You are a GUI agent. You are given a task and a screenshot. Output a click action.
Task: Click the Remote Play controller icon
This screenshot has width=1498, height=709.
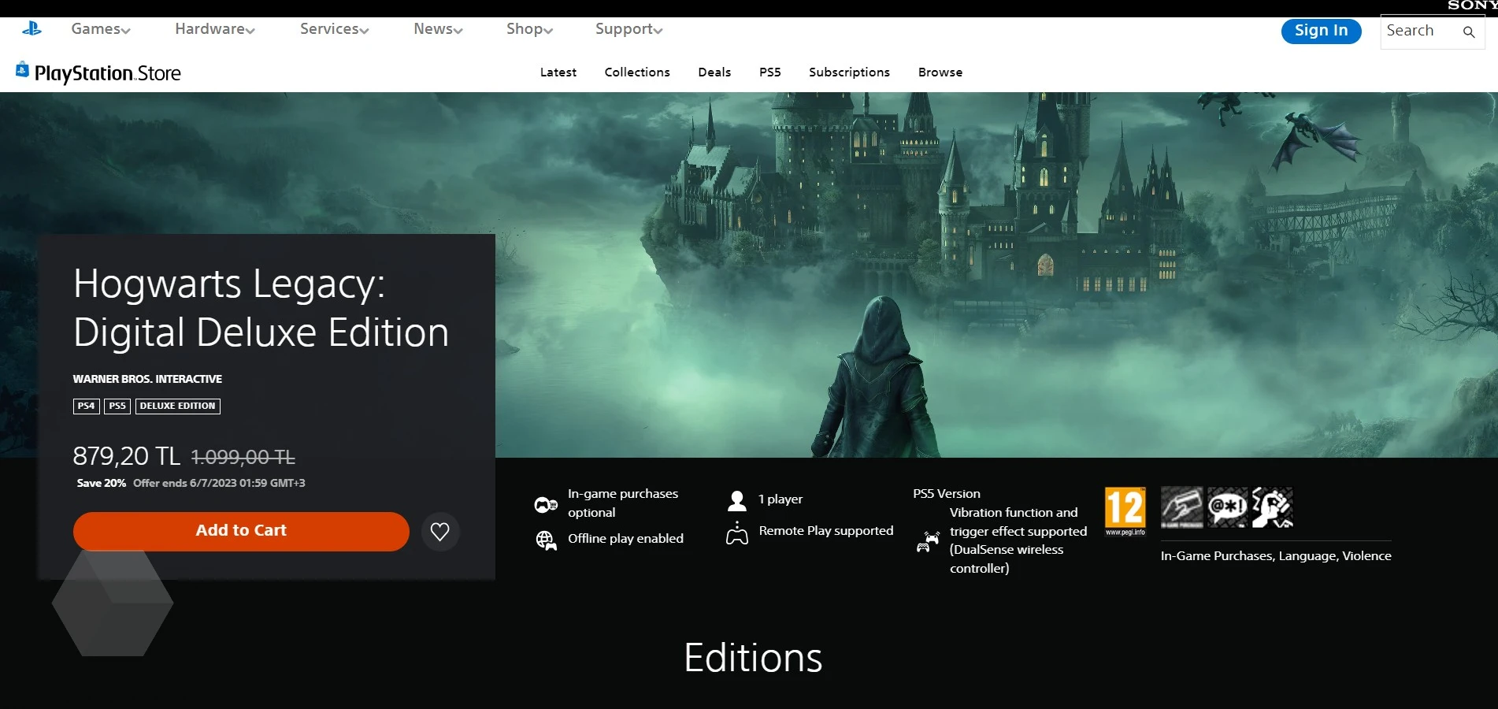point(737,533)
